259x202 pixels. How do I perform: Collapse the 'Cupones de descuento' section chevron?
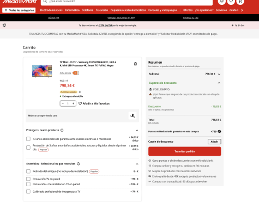click(x=219, y=83)
